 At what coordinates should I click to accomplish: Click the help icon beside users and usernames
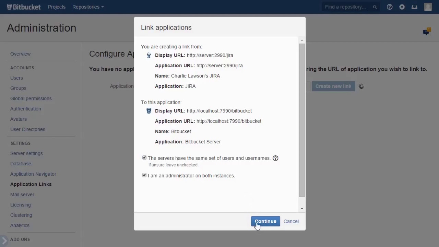(275, 158)
